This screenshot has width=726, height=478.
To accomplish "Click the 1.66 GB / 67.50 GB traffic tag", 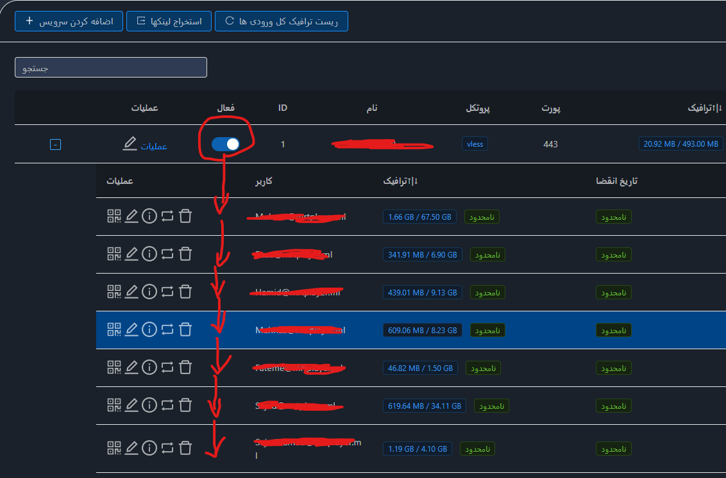I will tap(419, 217).
